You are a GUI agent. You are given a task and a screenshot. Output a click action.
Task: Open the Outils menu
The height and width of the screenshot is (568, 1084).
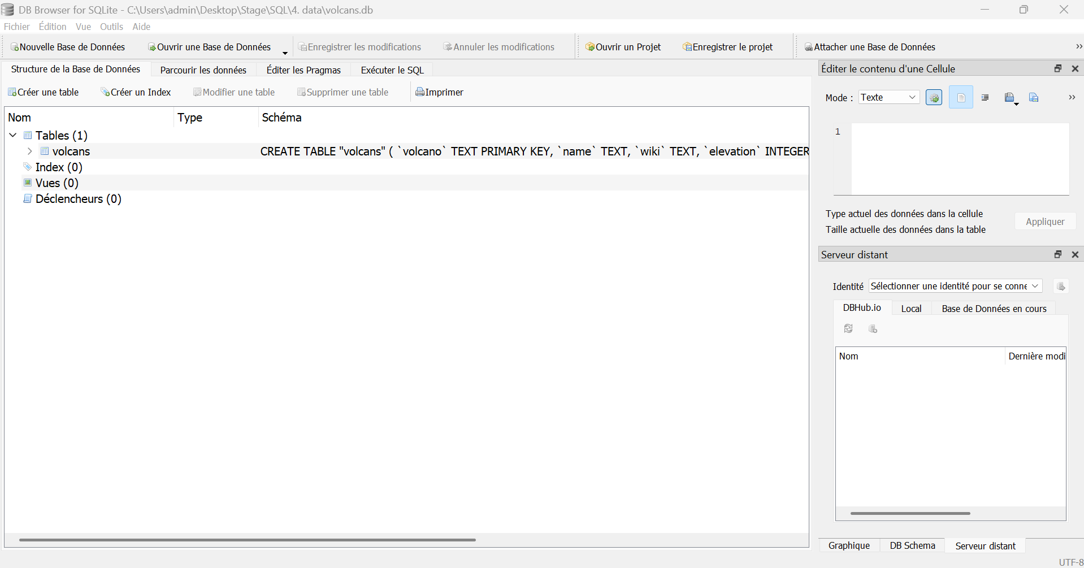click(111, 27)
